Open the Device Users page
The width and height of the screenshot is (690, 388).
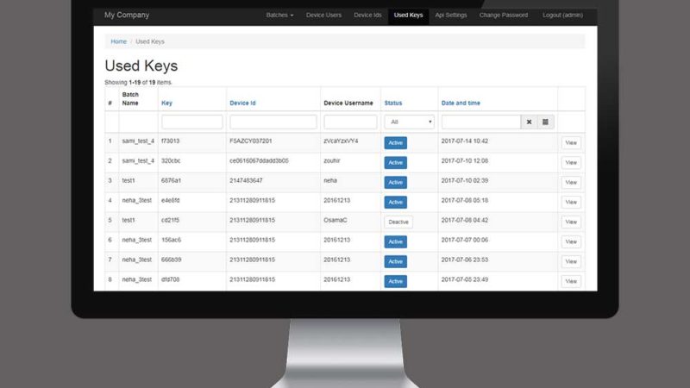(324, 16)
